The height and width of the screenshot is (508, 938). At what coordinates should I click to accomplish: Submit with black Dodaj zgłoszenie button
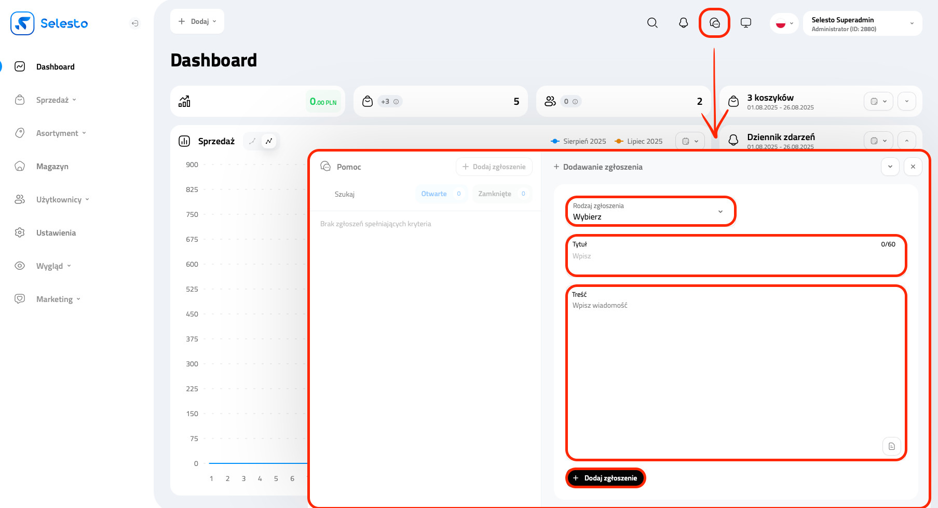coord(605,478)
